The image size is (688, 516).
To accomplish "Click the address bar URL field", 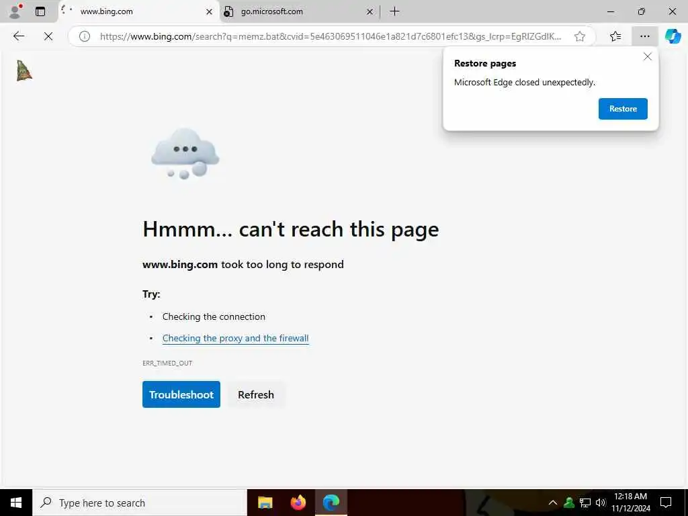I will [x=330, y=36].
